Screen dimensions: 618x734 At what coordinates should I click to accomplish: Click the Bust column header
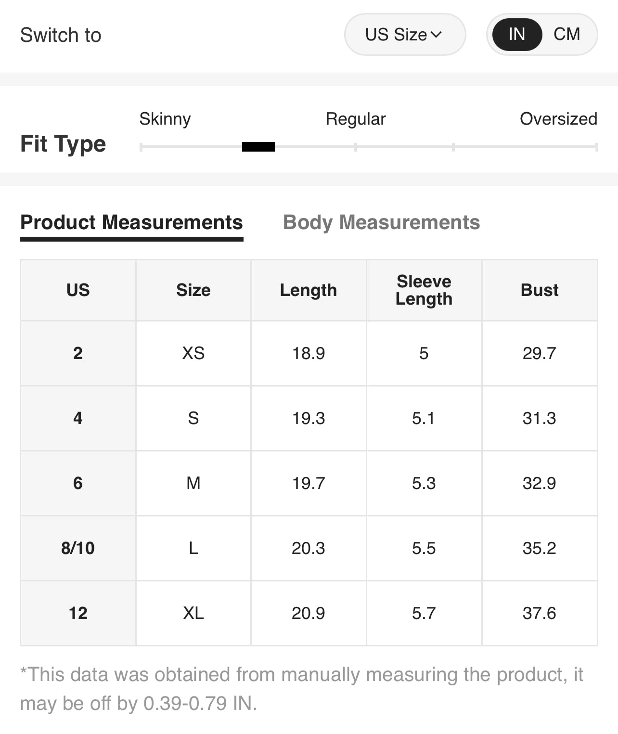tap(540, 290)
